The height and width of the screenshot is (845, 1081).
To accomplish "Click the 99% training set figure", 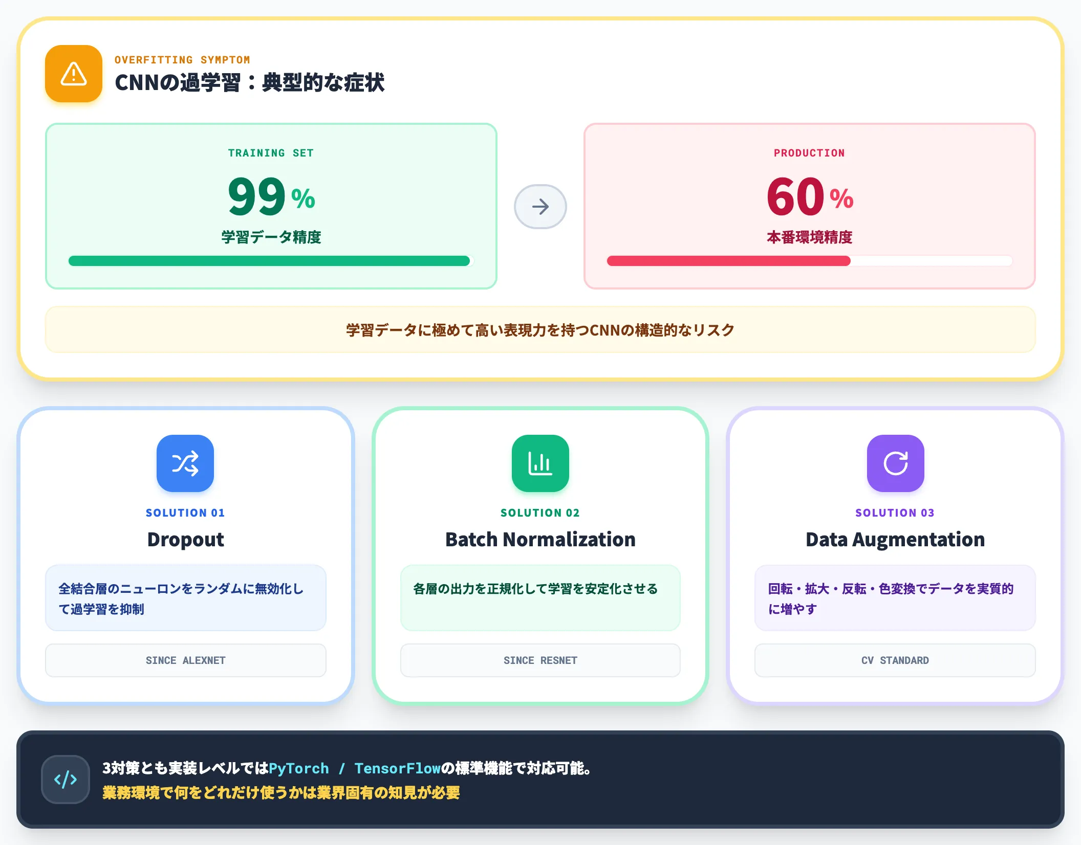I will pos(271,196).
